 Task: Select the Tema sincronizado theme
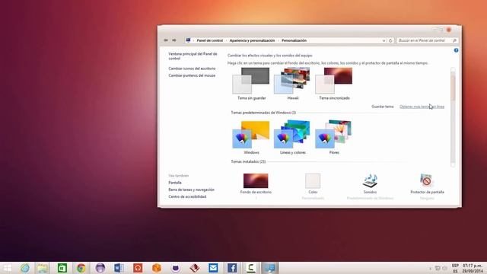click(x=334, y=83)
